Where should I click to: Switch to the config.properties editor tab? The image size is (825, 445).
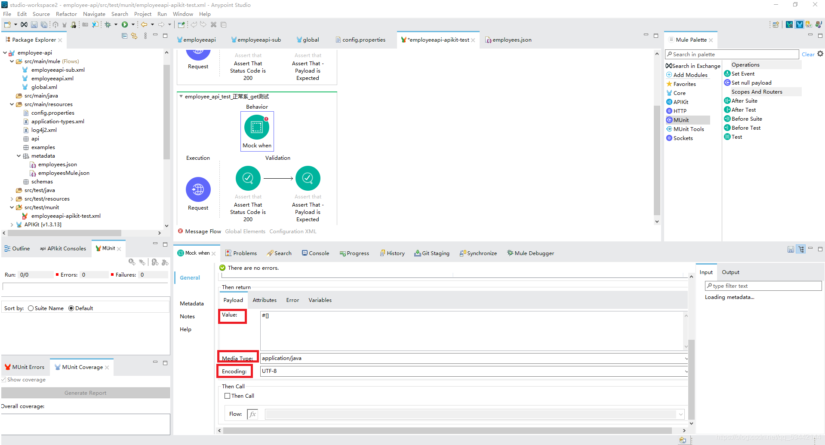click(x=360, y=40)
